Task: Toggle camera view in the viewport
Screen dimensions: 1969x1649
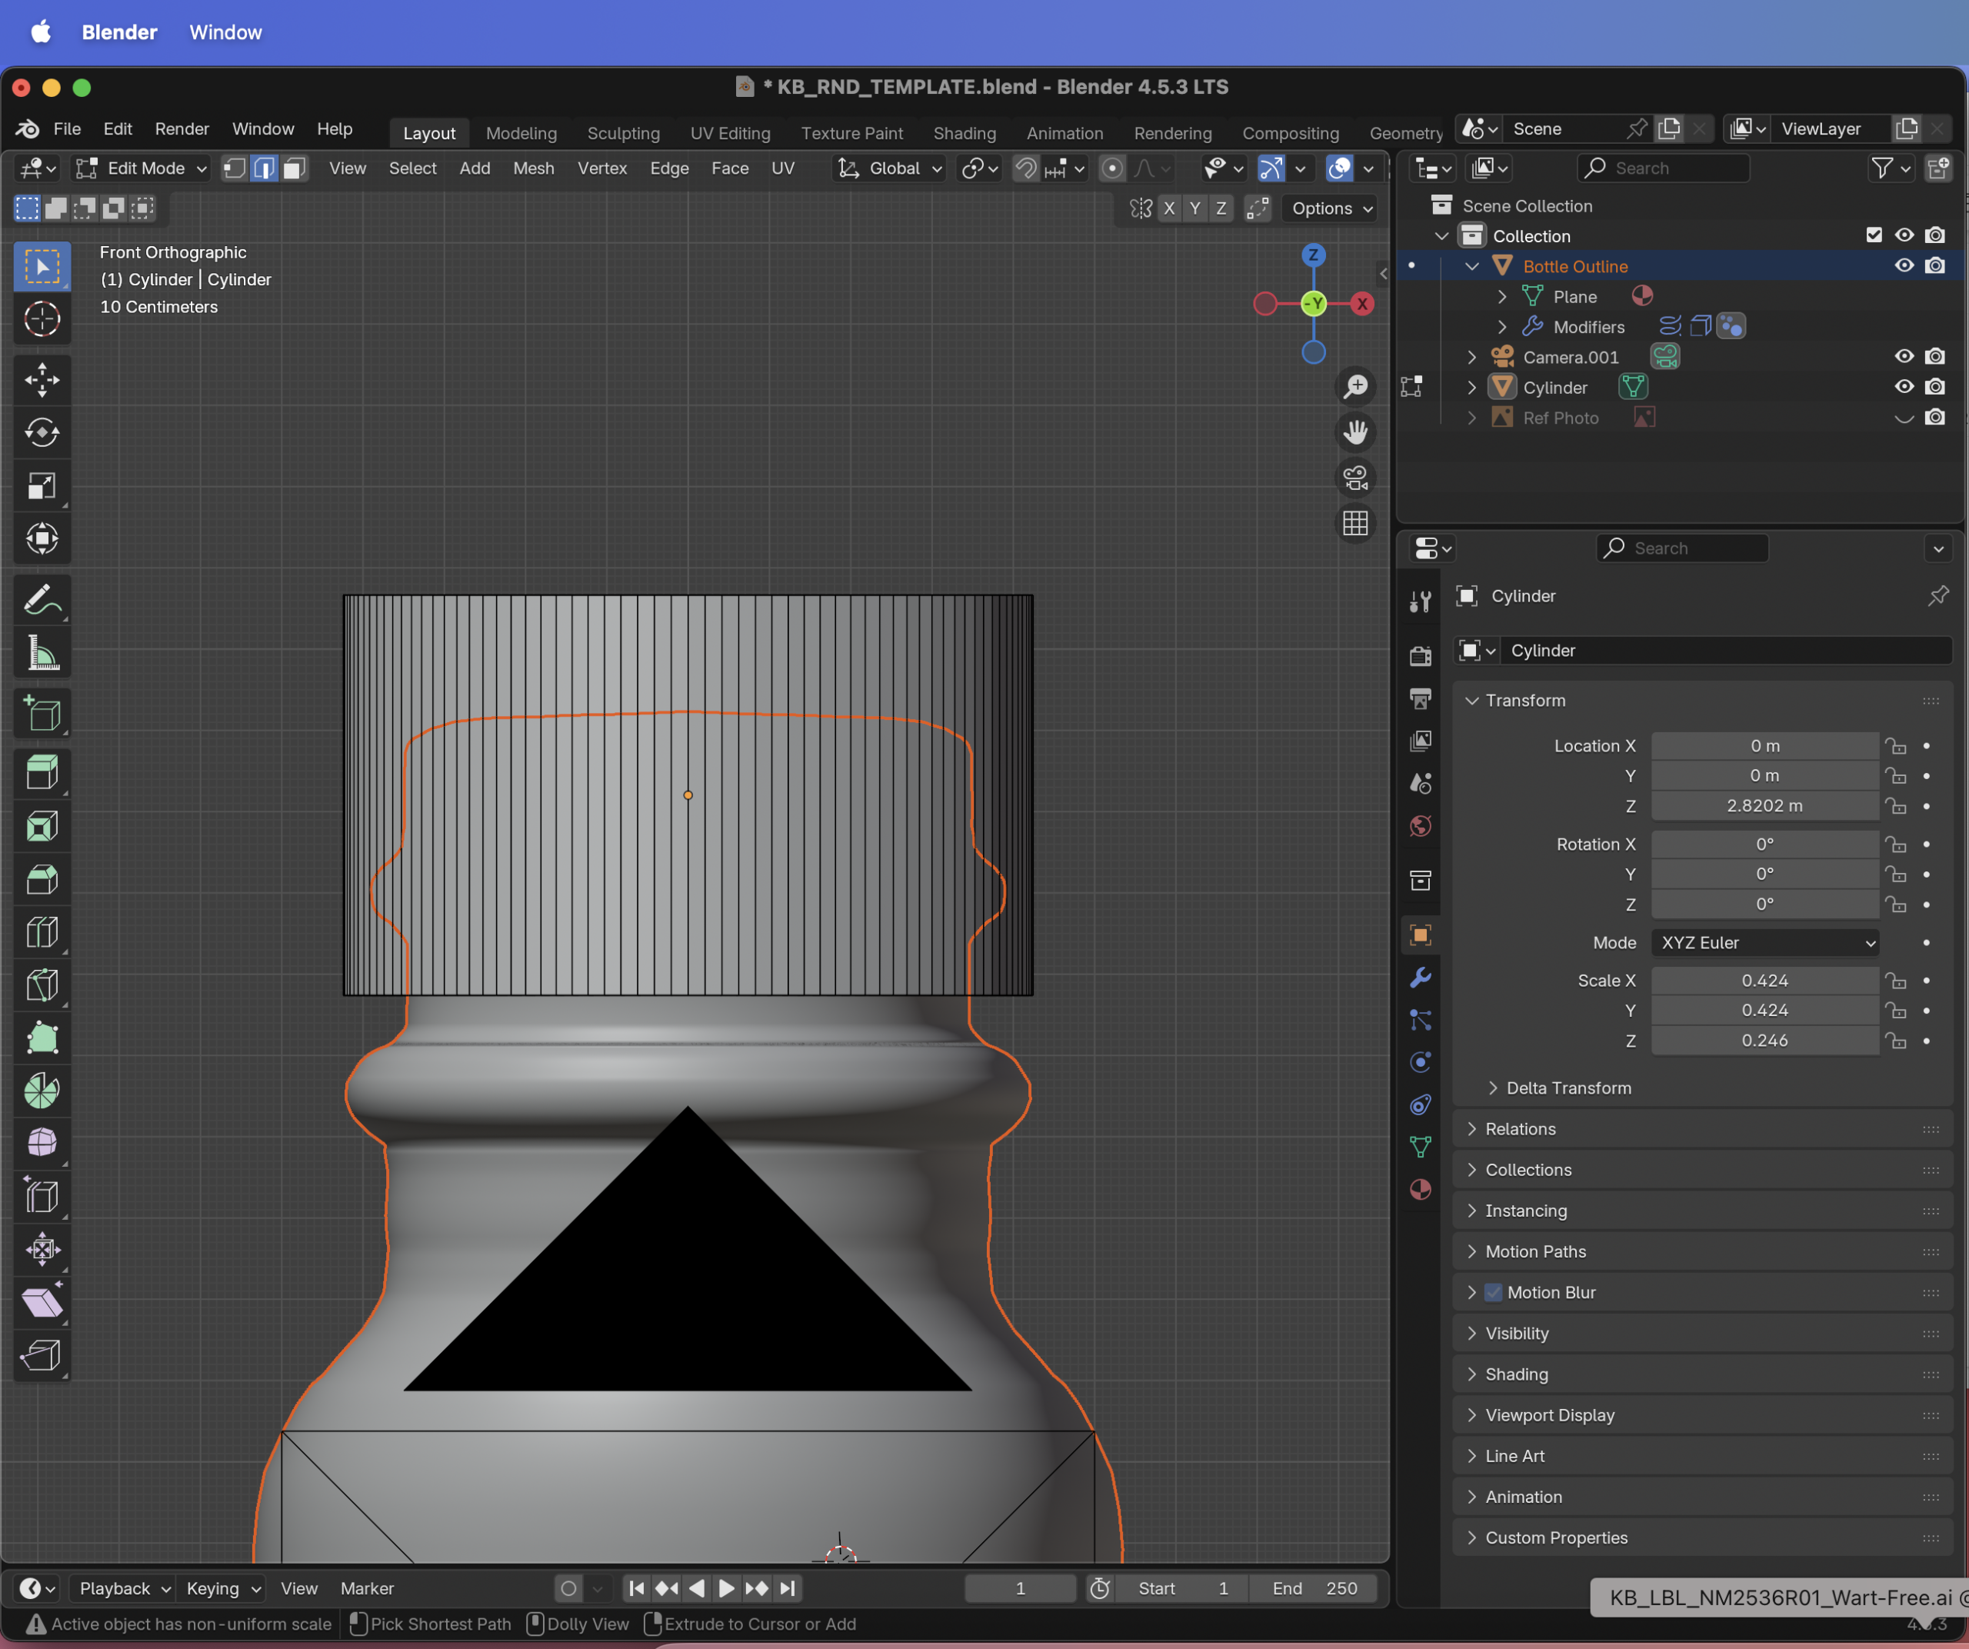Action: pyautogui.click(x=1356, y=477)
